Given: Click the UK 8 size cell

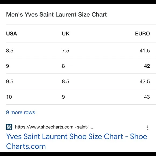Looking at the screenshot, I should pyautogui.click(x=63, y=66).
